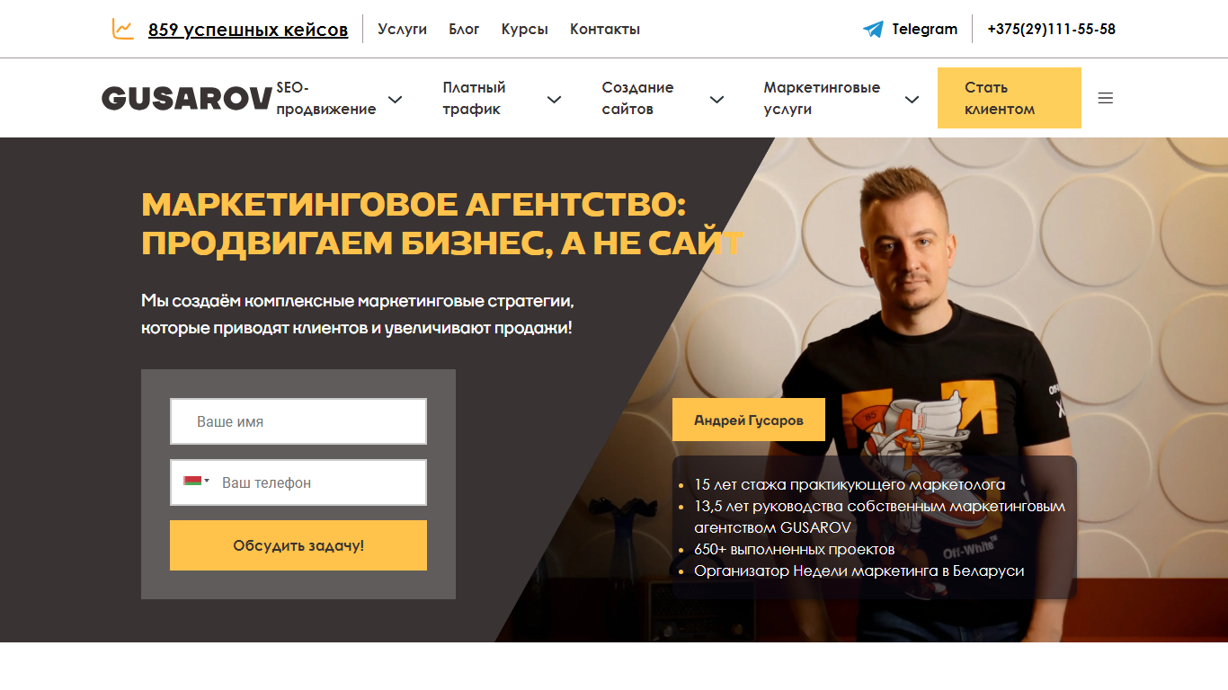Click the Telegram paper plane icon
1228x690 pixels.
873,29
